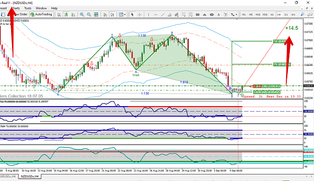Image resolution: width=314 pixels, height=181 pixels.
Task: Set timeframe to H1
Action: click(272, 15)
